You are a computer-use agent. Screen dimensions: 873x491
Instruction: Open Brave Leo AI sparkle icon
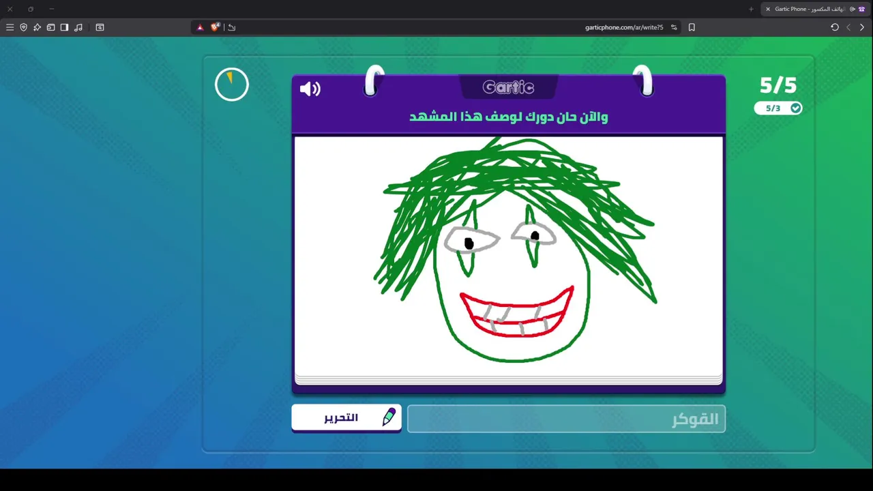[37, 27]
